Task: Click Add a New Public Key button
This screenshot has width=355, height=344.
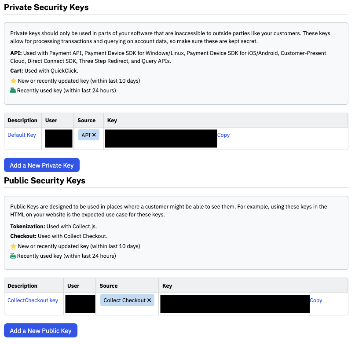Action: tap(41, 330)
